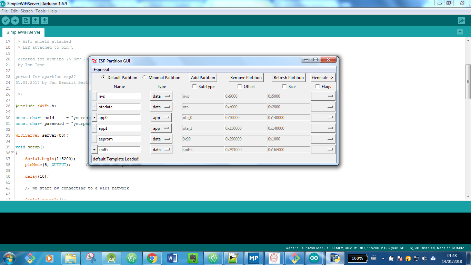
Task: Enable the Size checkbox
Action: coord(284,86)
